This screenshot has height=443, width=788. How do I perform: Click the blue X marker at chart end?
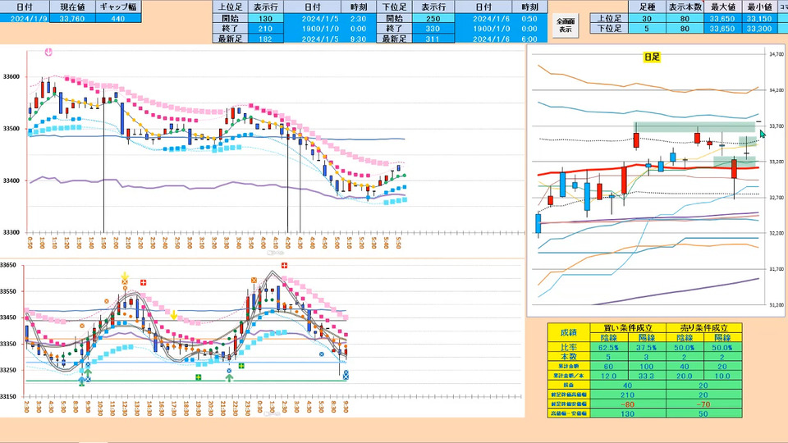346,375
